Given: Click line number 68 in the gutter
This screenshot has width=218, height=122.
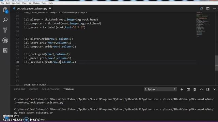Looking at the screenshot, I should [17, 62].
